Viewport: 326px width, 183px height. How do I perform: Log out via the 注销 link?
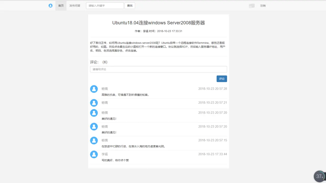[x=263, y=6]
